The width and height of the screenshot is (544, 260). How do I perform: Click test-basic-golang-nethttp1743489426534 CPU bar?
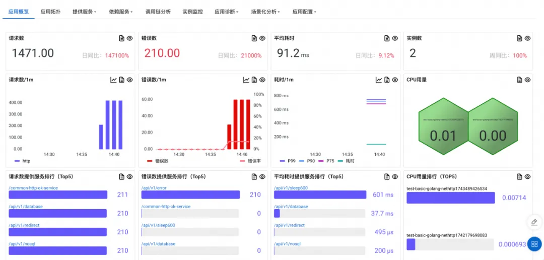coord(451,198)
